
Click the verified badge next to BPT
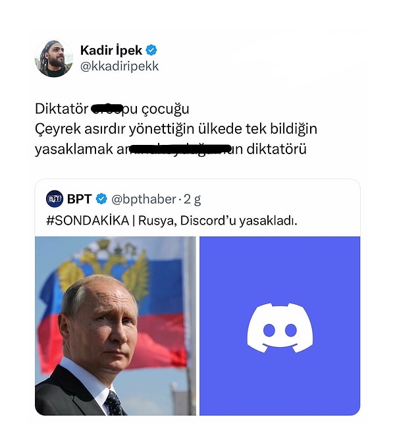[101, 199]
